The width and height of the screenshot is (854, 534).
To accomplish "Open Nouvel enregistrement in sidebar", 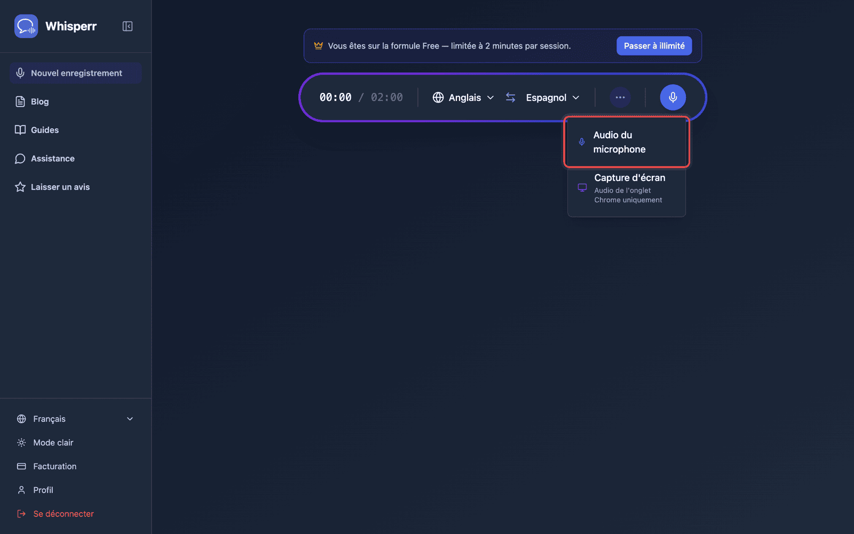I will click(75, 73).
